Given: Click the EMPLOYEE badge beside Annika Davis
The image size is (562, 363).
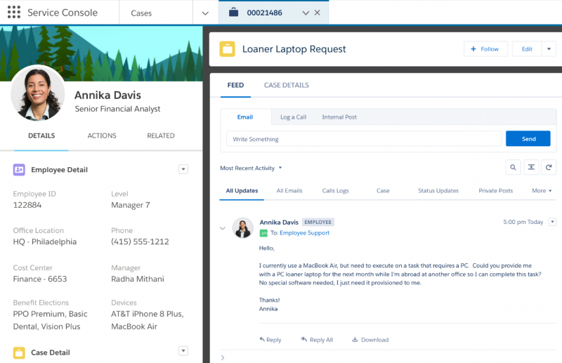Looking at the screenshot, I should pos(318,222).
